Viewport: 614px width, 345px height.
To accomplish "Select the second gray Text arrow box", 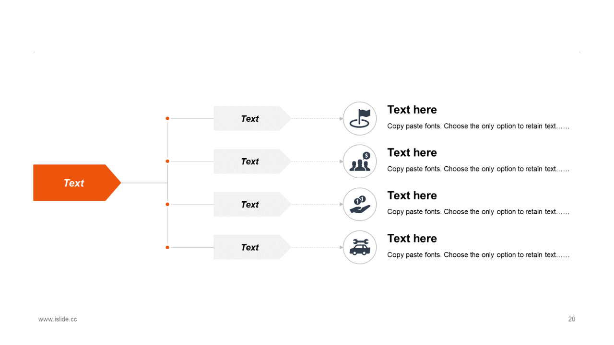I will (252, 161).
